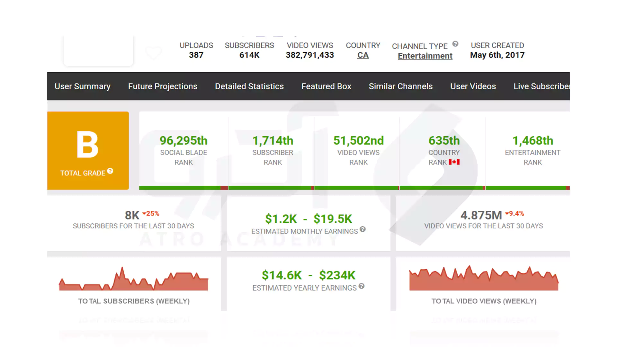Click the heart favorite icon beside avatar
The width and height of the screenshot is (617, 347).
click(x=154, y=53)
